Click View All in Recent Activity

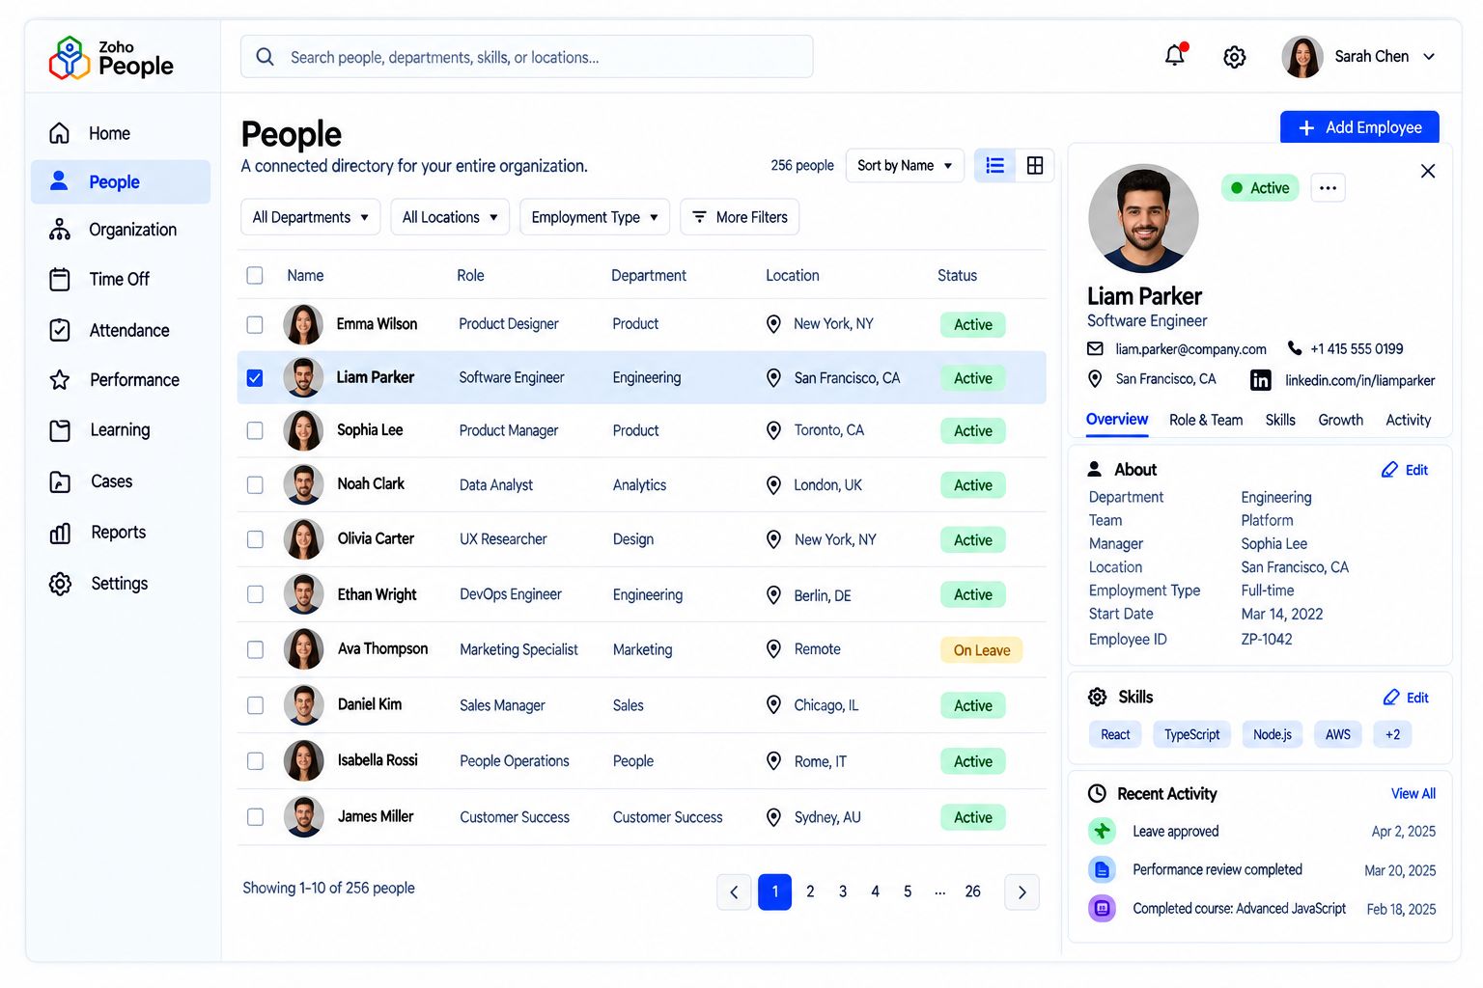pos(1413,793)
